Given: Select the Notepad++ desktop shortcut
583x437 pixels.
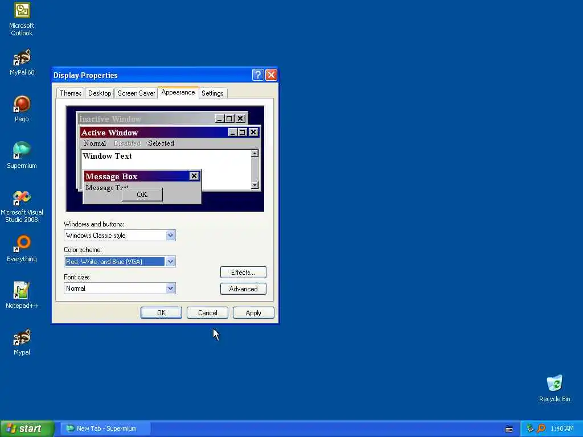Looking at the screenshot, I should pos(22,296).
